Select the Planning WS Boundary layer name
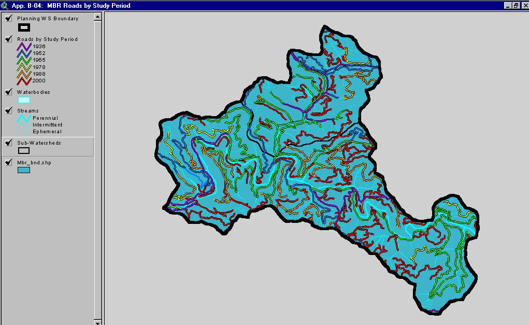Image resolution: width=529 pixels, height=325 pixels. (48, 19)
